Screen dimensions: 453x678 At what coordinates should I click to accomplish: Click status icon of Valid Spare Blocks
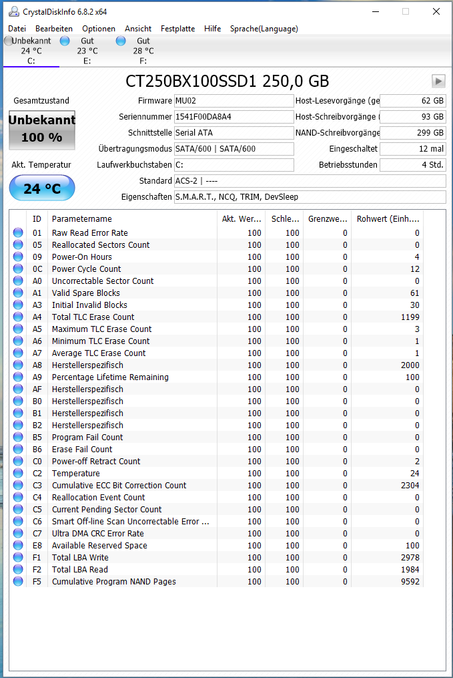tap(18, 293)
